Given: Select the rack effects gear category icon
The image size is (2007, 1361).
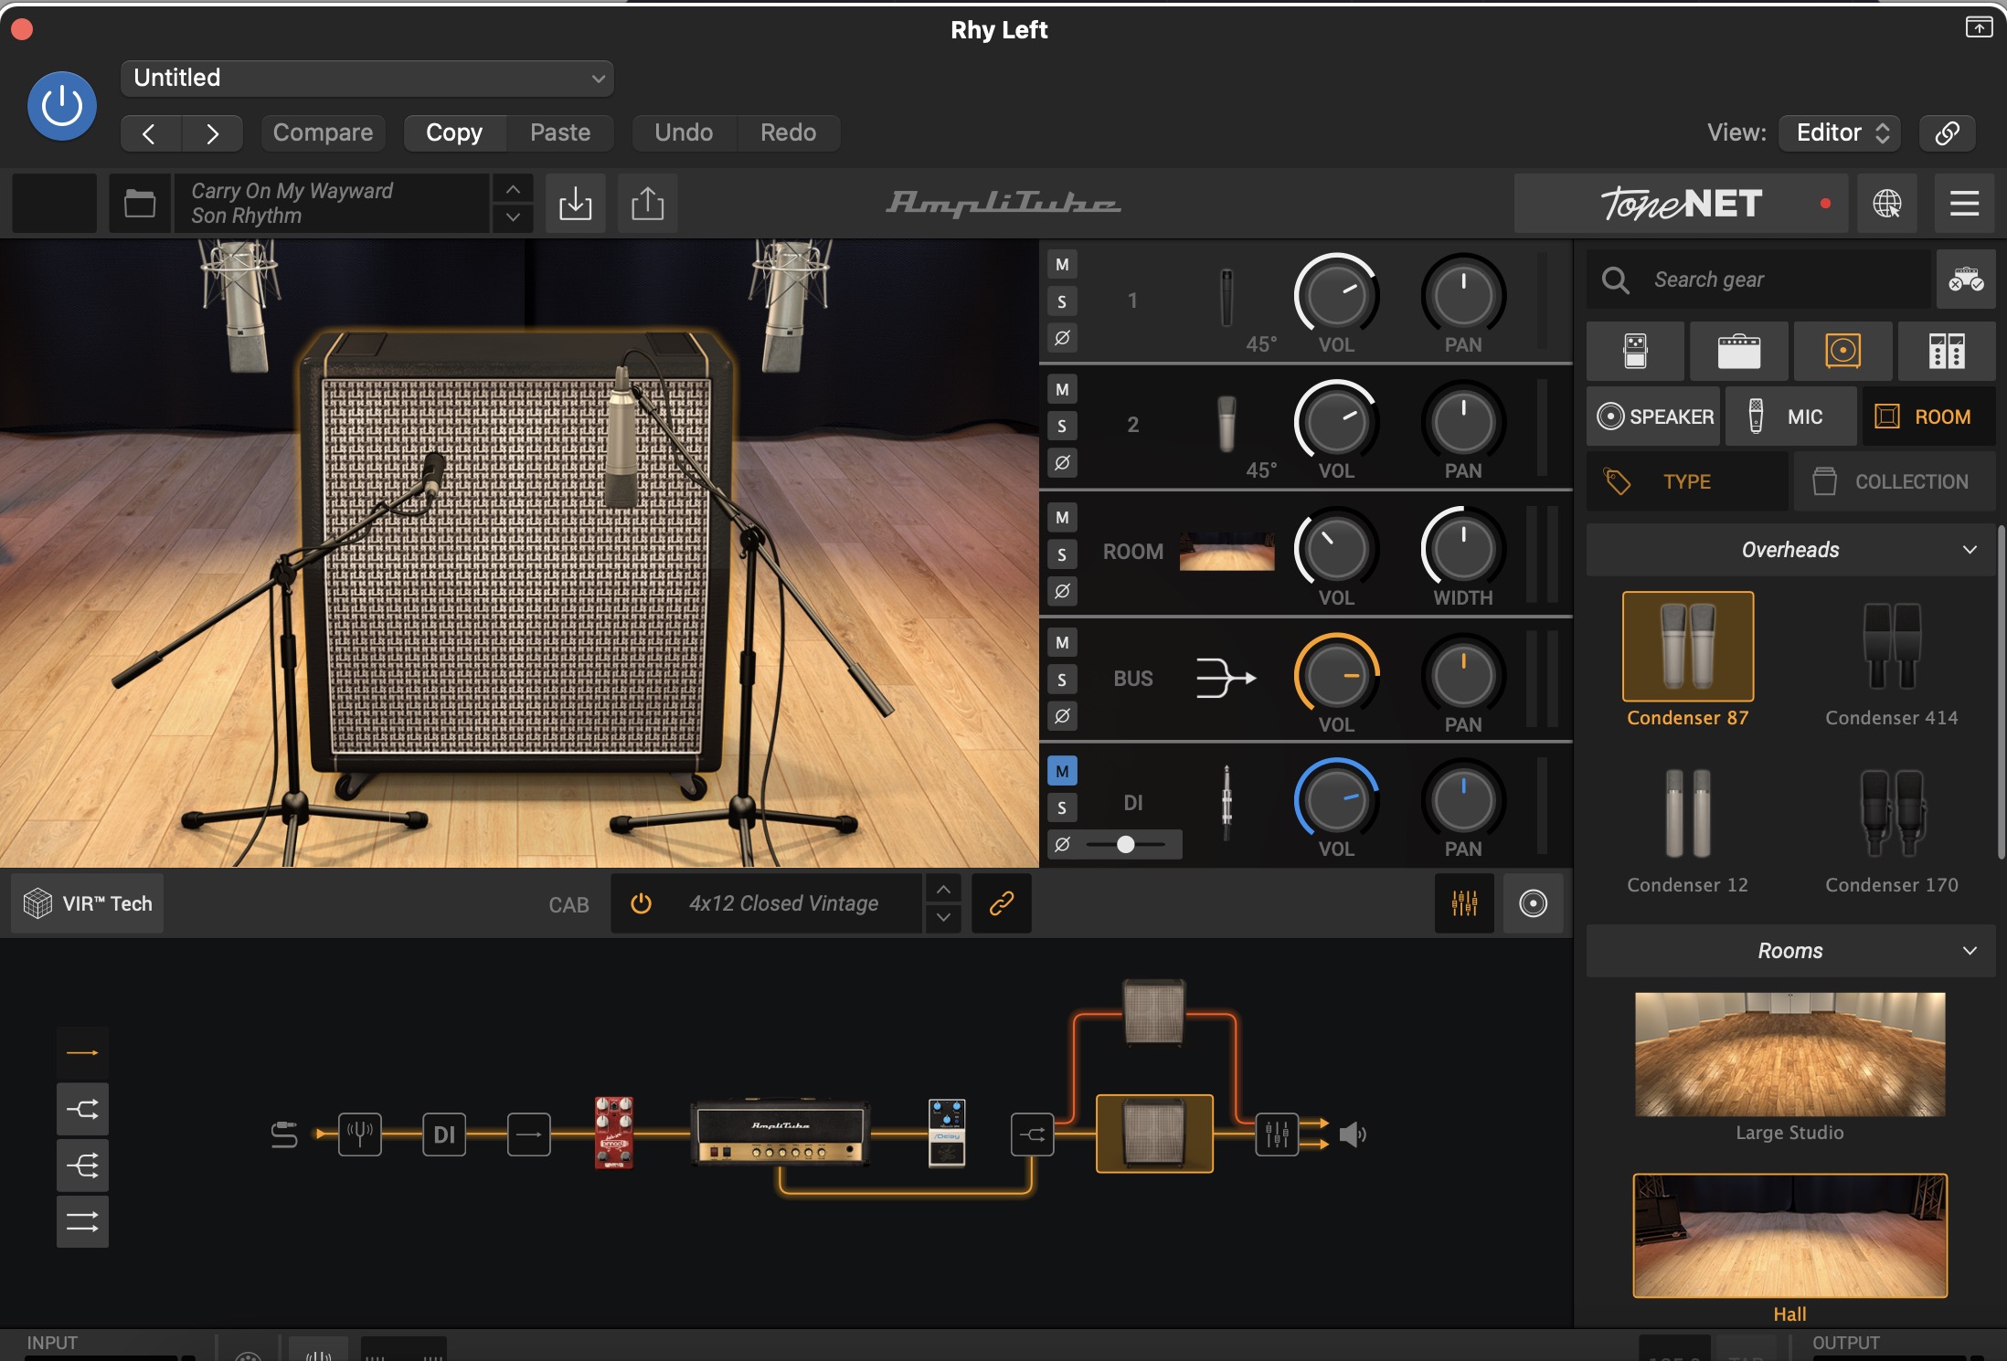Looking at the screenshot, I should [x=1947, y=351].
